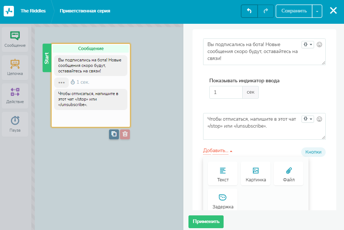Collapse the Добавить… menu
The image size is (344, 230).
tap(218, 151)
